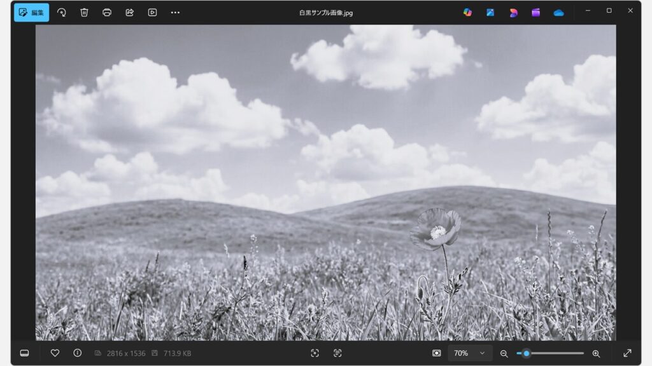Launch Designer from the blue image icon
Viewport: 652px width, 366px height.
pyautogui.click(x=490, y=12)
